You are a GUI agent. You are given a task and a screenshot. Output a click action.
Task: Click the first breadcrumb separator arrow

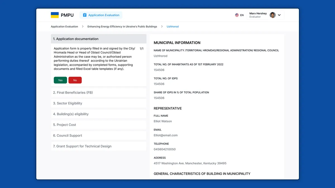(83, 26)
